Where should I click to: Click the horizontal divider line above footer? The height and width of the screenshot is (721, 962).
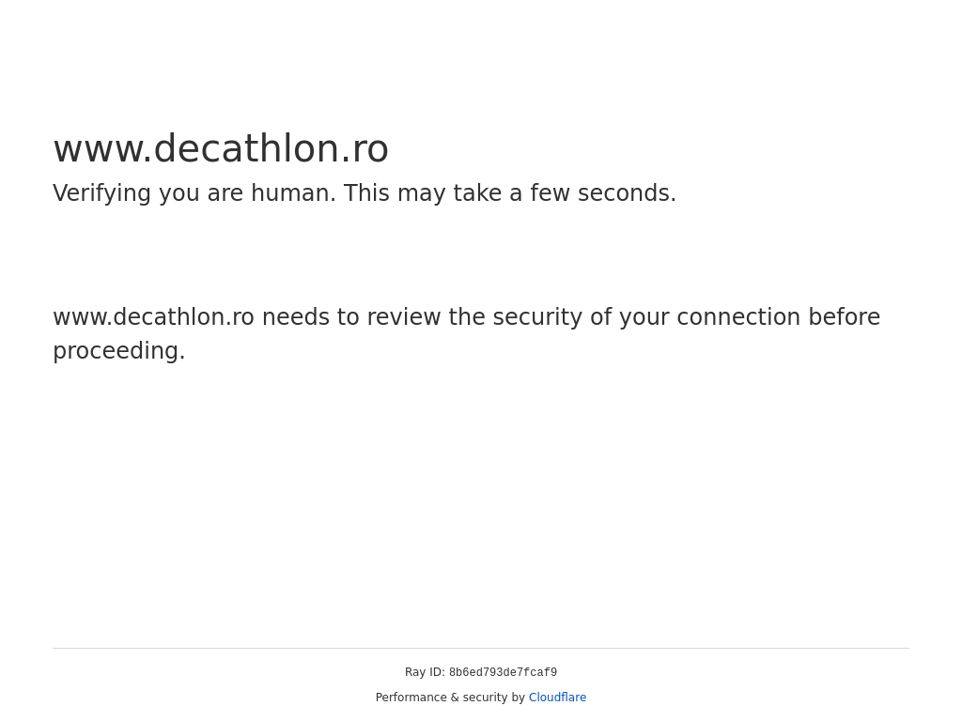pos(481,648)
